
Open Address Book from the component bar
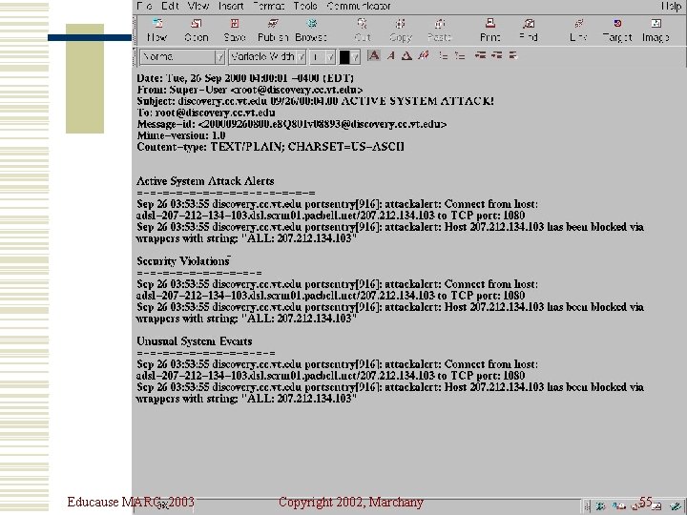pyautogui.click(x=656, y=506)
